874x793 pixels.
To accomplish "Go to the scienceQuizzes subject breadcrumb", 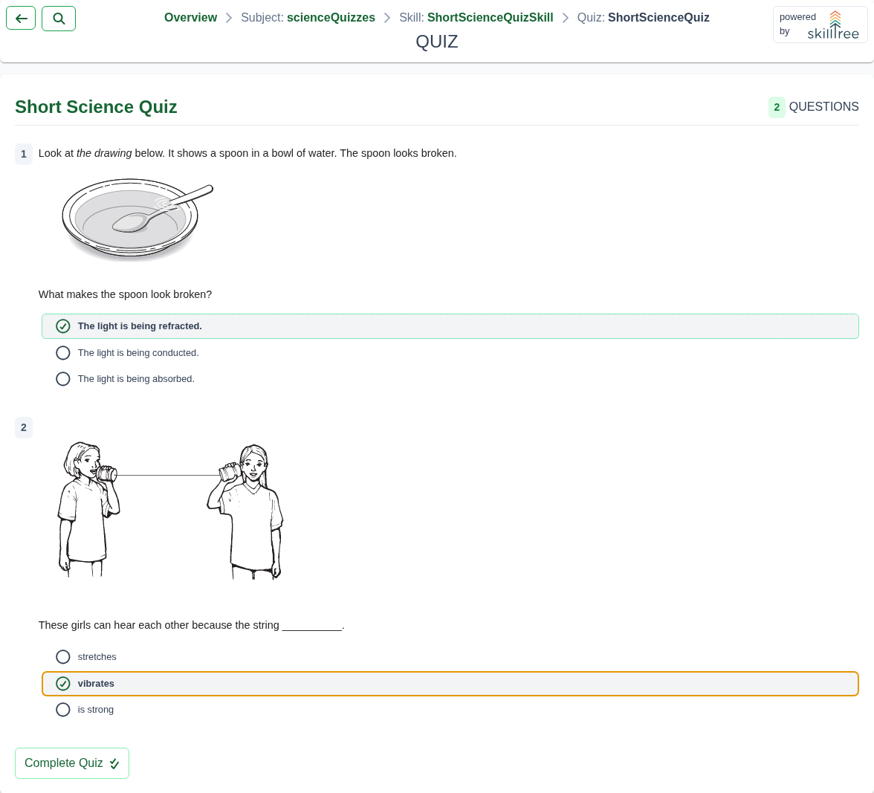I will 331,17.
